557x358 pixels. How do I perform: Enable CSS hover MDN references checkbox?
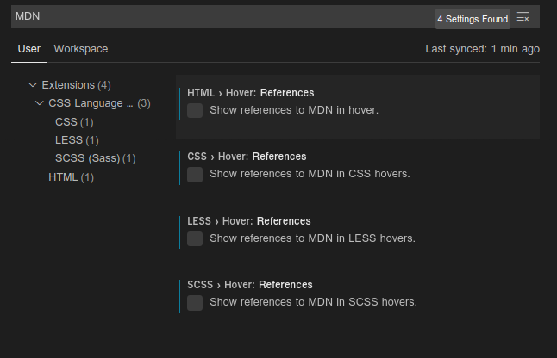click(195, 175)
